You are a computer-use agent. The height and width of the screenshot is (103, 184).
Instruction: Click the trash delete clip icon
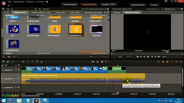point(97,62)
